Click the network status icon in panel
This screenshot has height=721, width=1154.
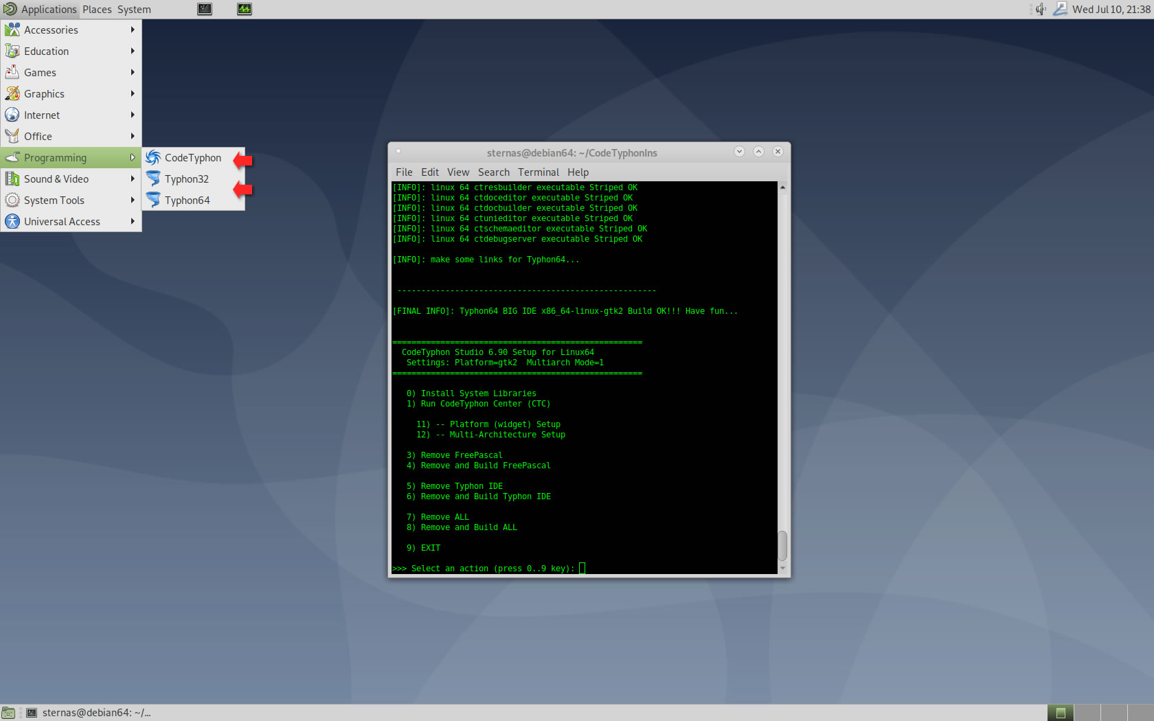click(1061, 9)
